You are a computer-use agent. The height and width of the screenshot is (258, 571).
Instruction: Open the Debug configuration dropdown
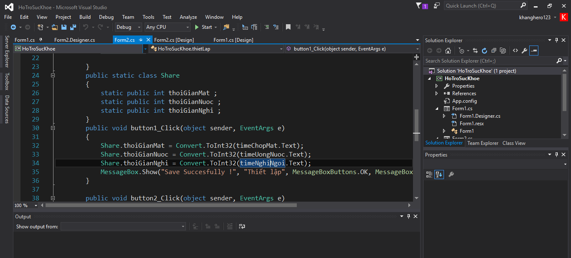pos(129,27)
